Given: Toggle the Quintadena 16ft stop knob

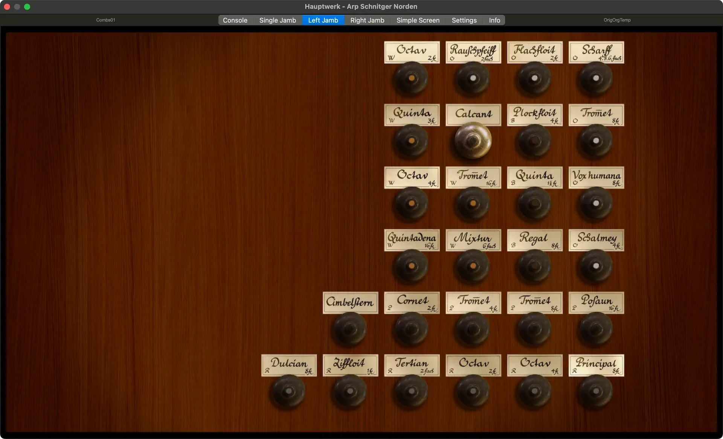Looking at the screenshot, I should coord(412,266).
